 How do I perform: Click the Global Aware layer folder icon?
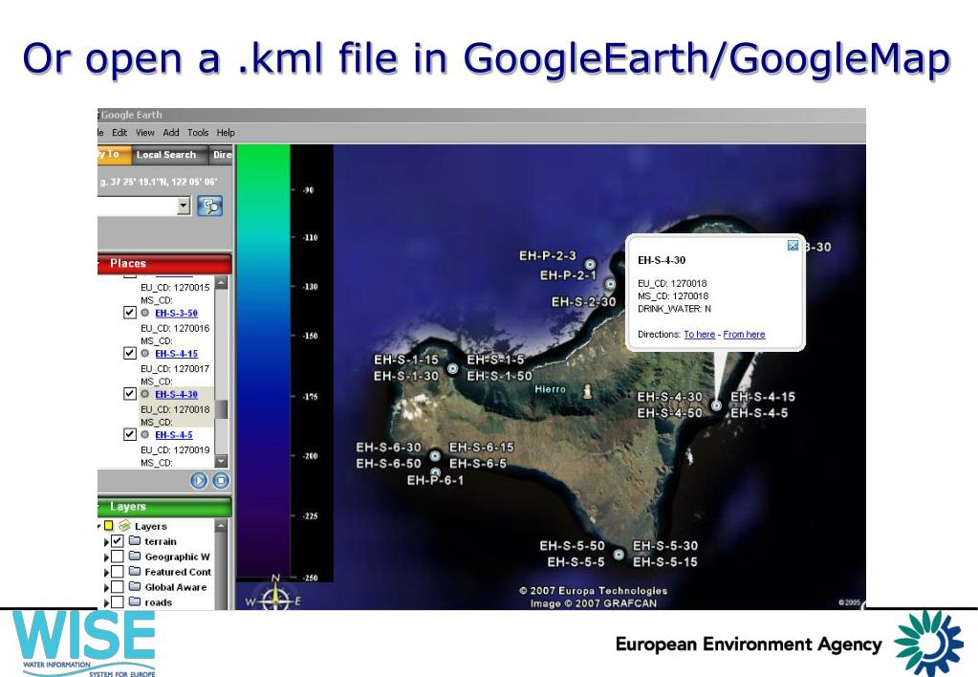coord(135,586)
